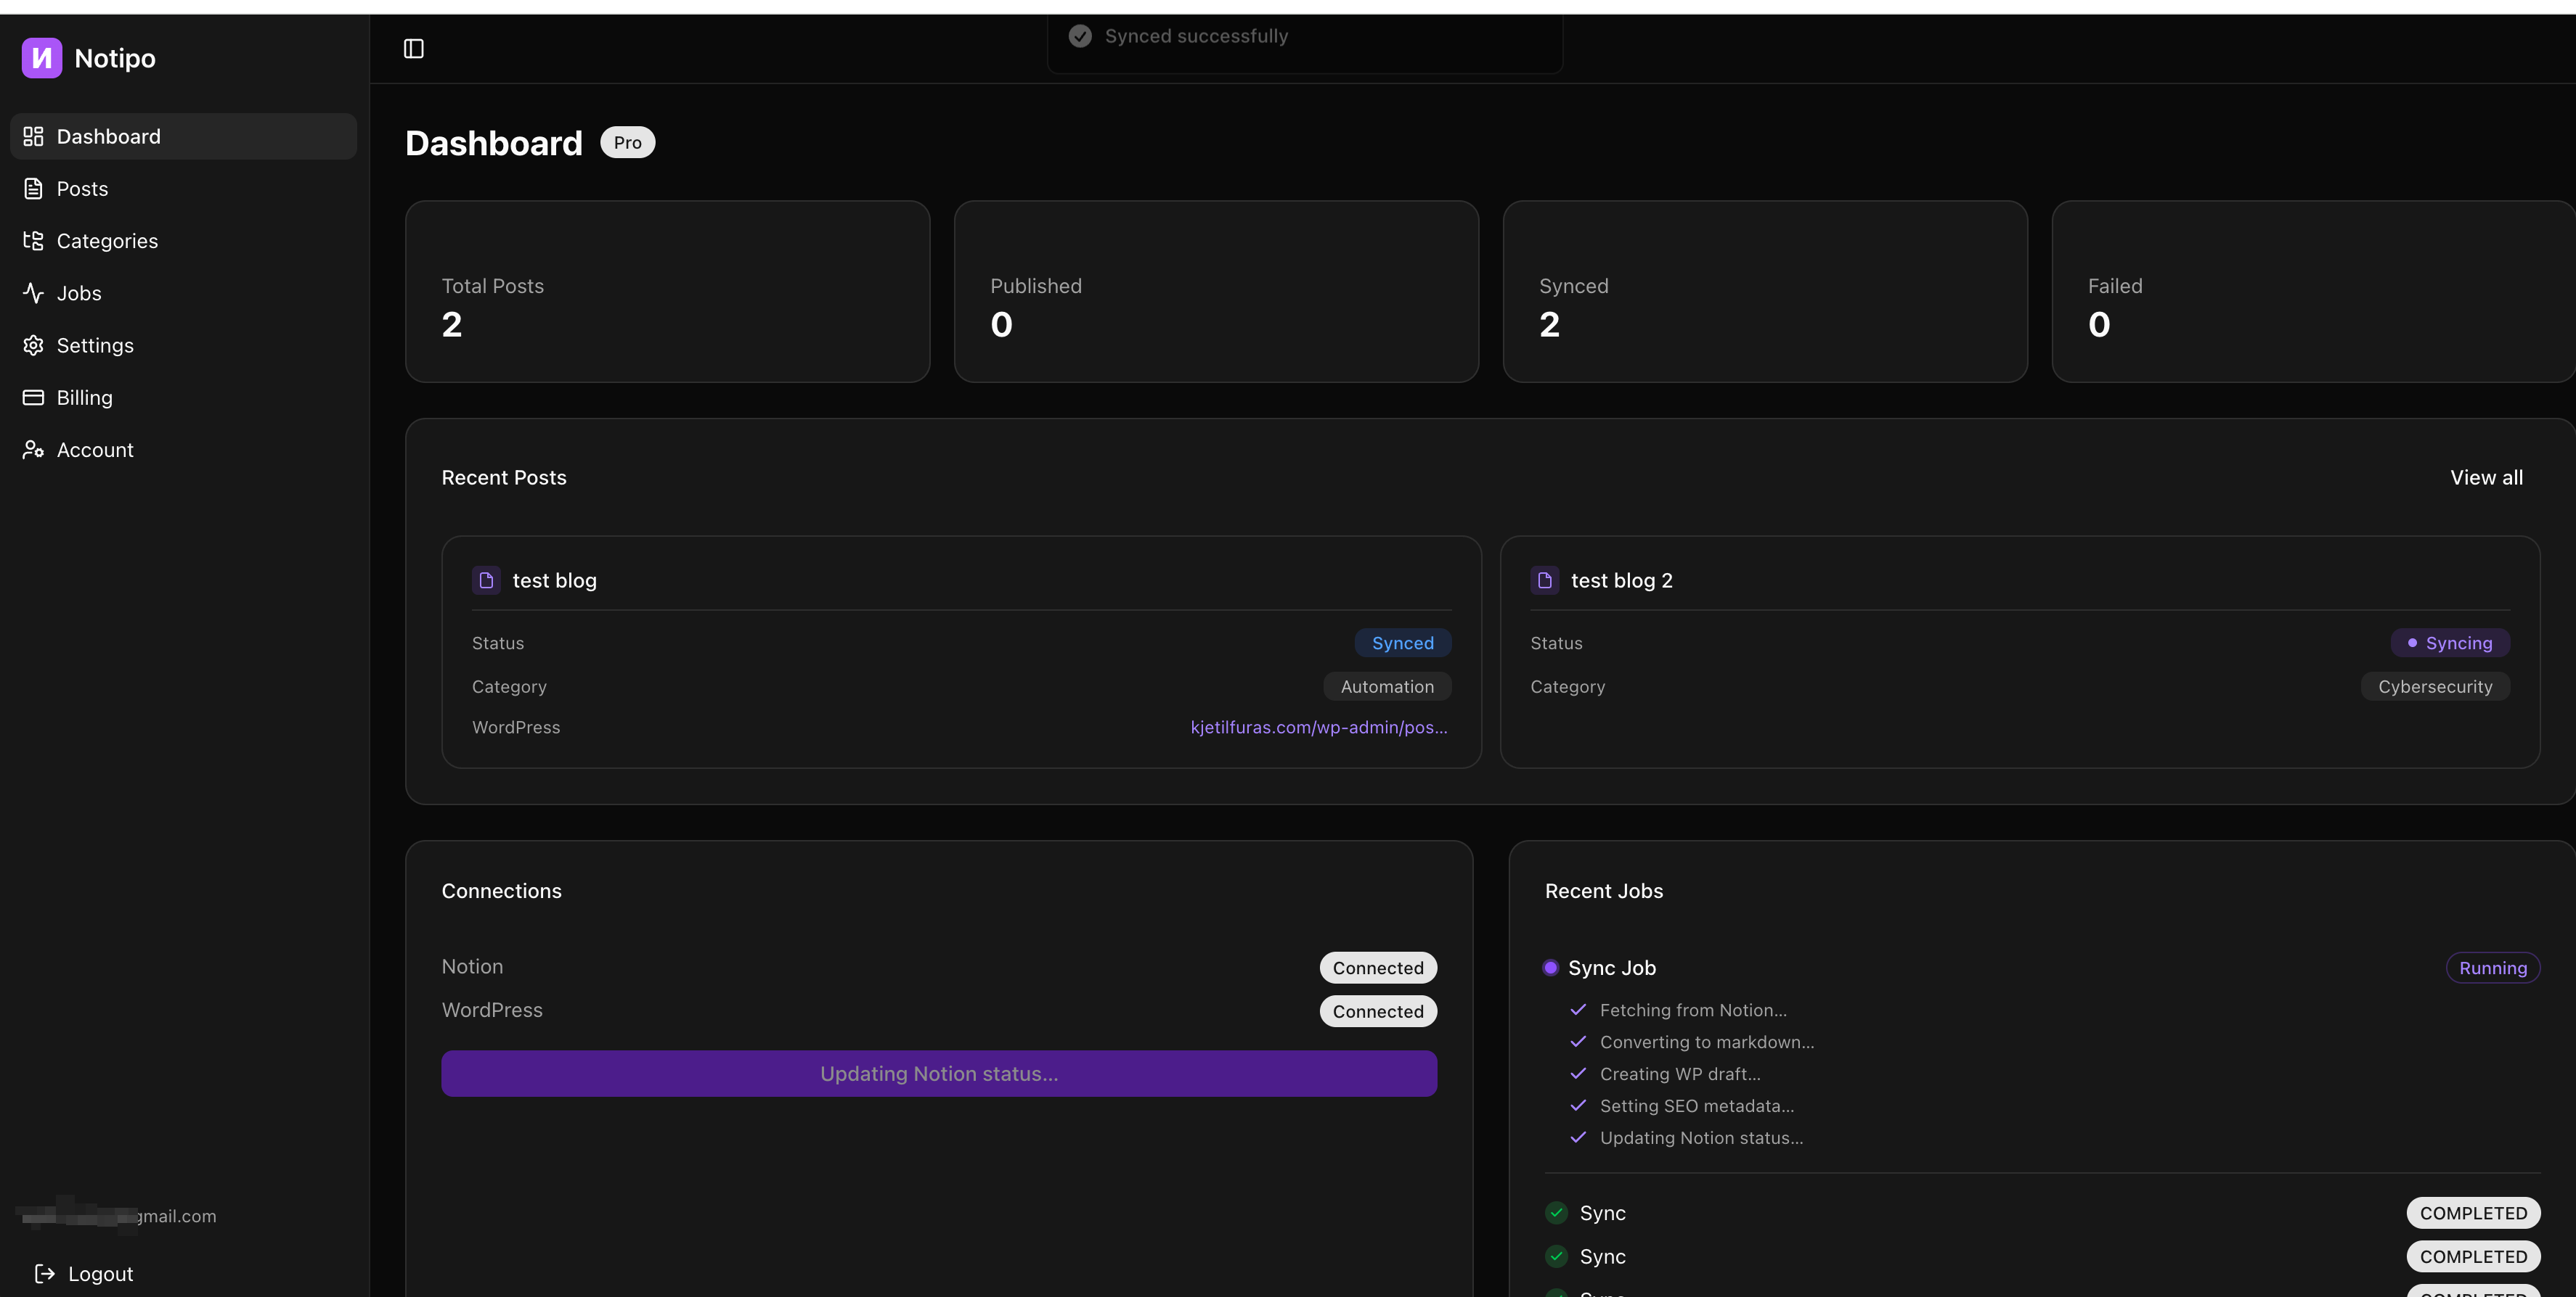2576x1297 pixels.
Task: Click the Synced status badge on test blog
Action: click(1402, 643)
